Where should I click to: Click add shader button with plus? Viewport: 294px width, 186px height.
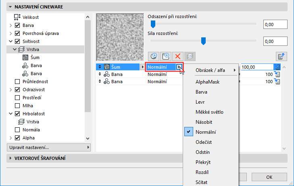tap(154, 56)
